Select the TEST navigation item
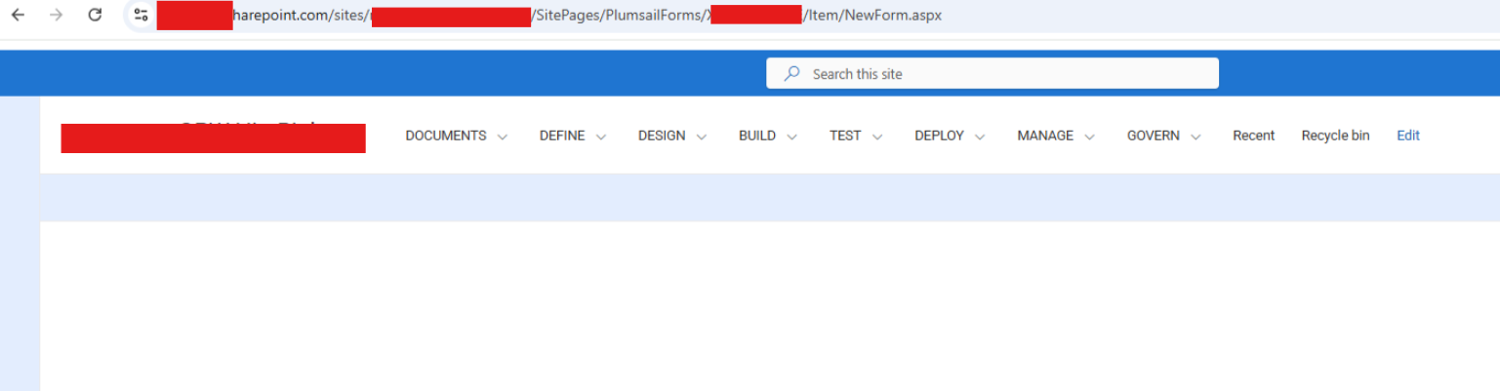Viewport: 1500px width, 391px height. coord(845,136)
